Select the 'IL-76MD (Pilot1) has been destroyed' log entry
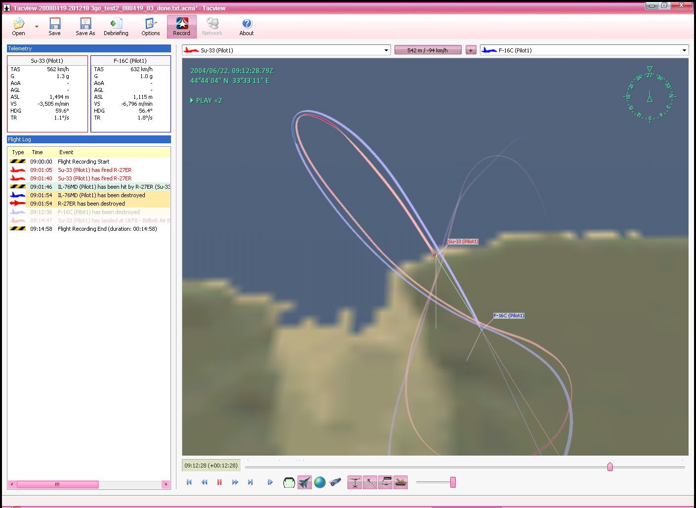This screenshot has width=696, height=508. (x=101, y=195)
